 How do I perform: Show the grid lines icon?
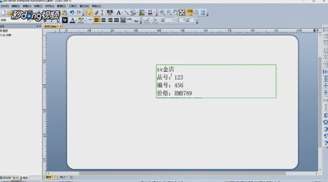coord(203,13)
